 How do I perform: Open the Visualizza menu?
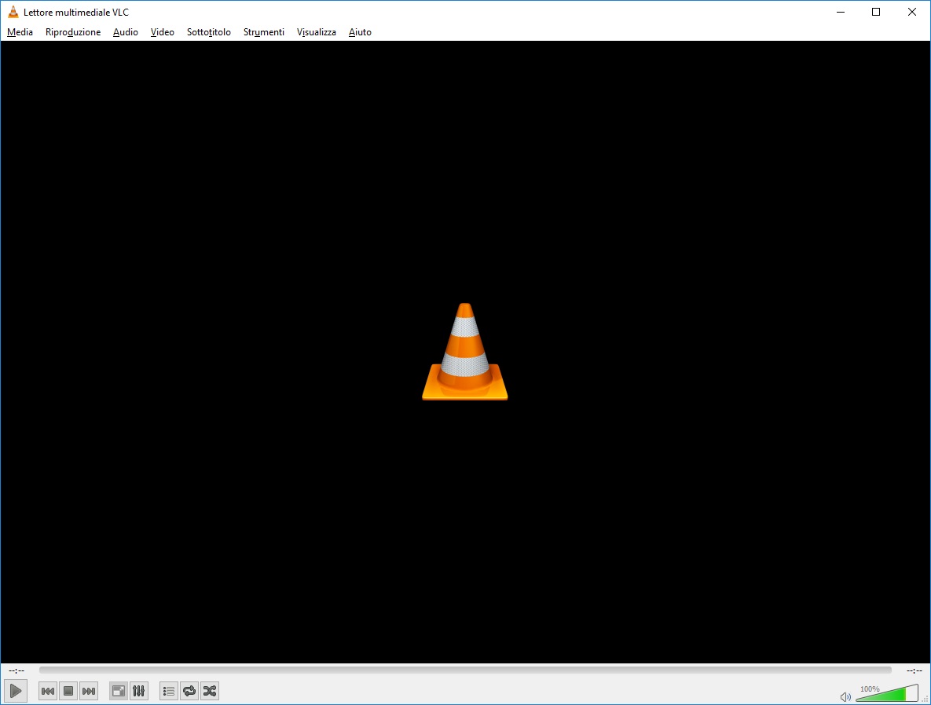[317, 32]
